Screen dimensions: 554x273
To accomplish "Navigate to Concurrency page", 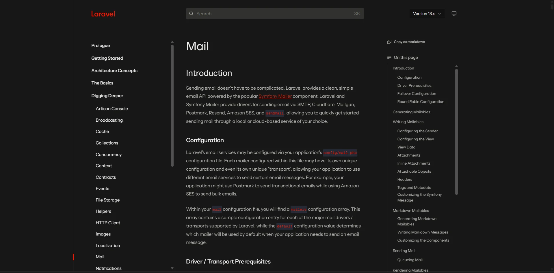I will pos(109,155).
